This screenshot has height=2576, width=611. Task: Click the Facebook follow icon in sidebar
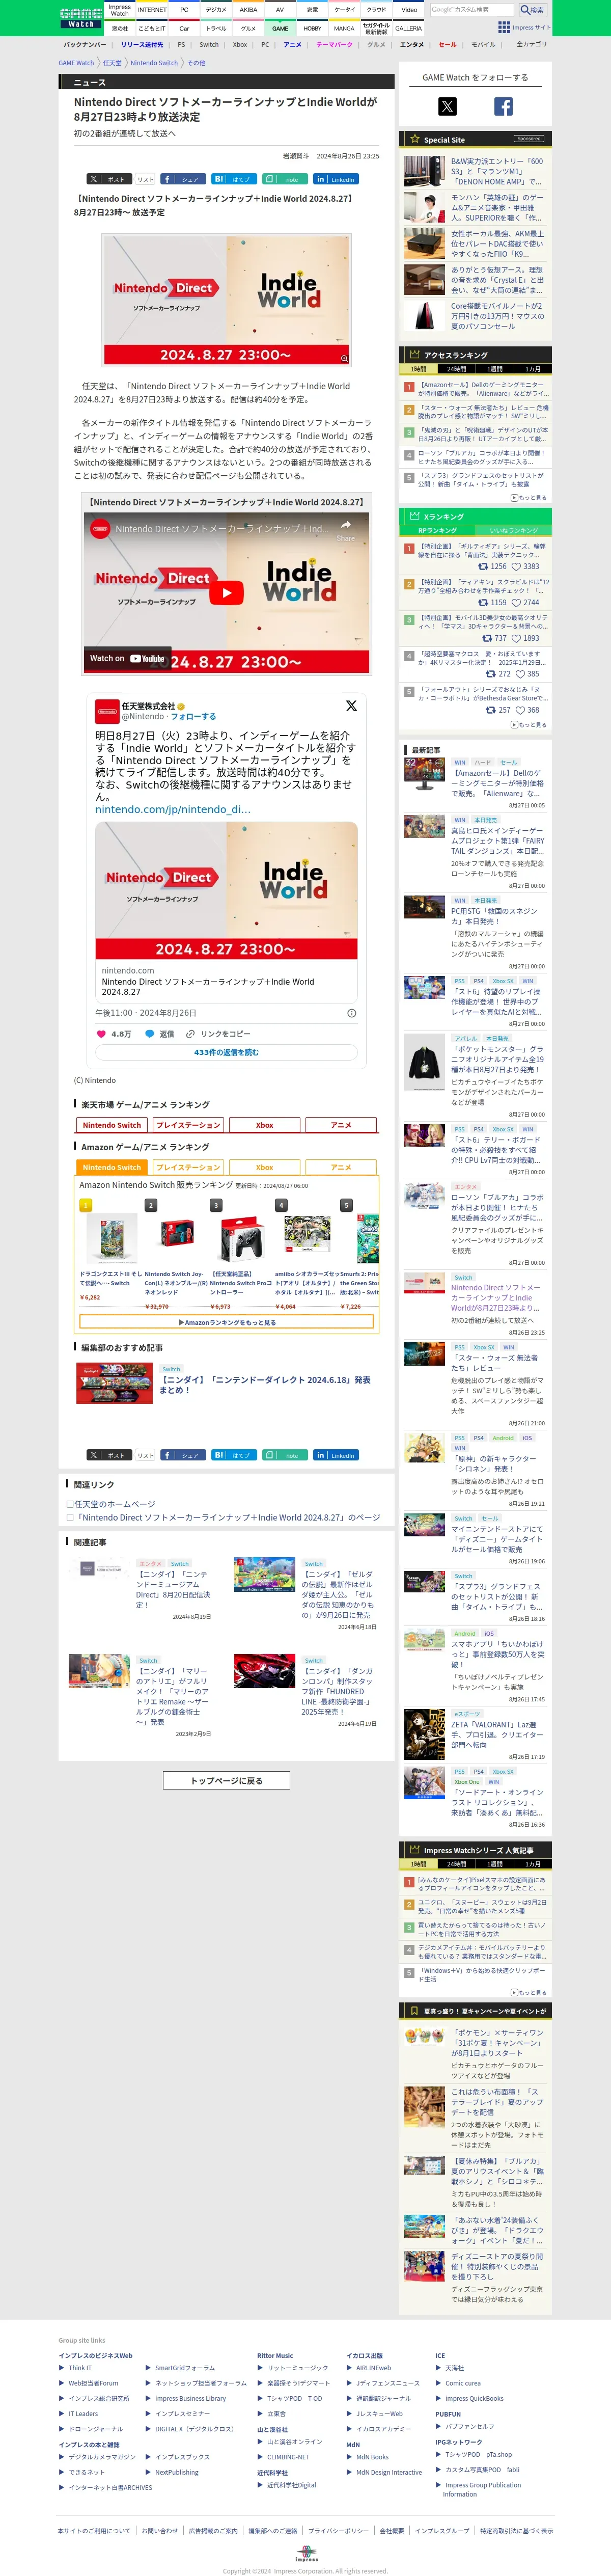pyautogui.click(x=503, y=106)
